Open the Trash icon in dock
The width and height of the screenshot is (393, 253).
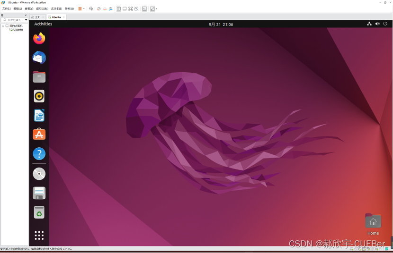tap(39, 212)
